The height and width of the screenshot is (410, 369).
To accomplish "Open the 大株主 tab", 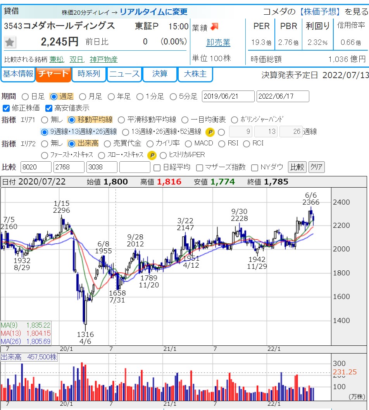I will [195, 74].
